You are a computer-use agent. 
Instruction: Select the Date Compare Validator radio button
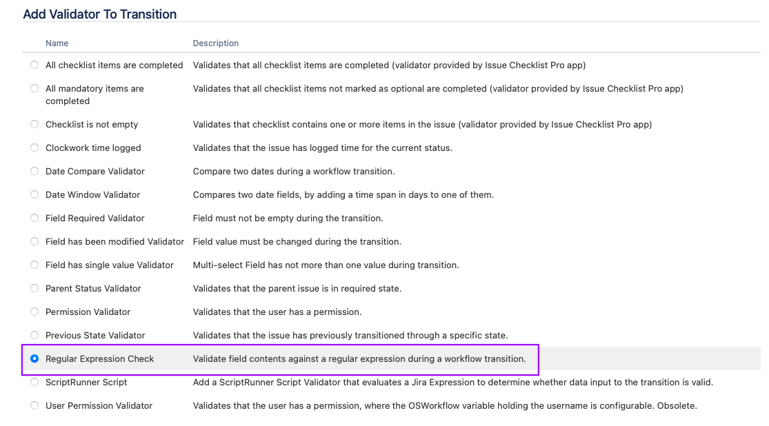tap(34, 171)
